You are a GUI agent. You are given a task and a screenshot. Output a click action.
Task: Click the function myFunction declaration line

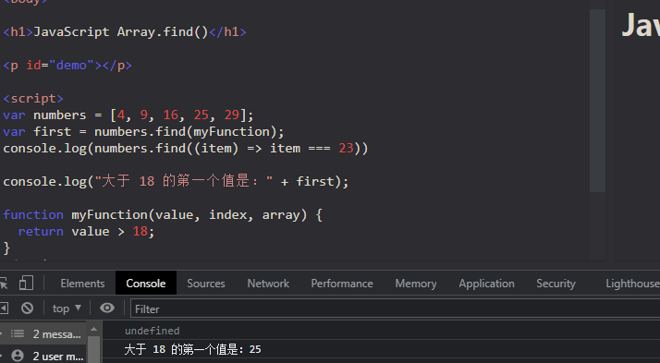pyautogui.click(x=163, y=214)
